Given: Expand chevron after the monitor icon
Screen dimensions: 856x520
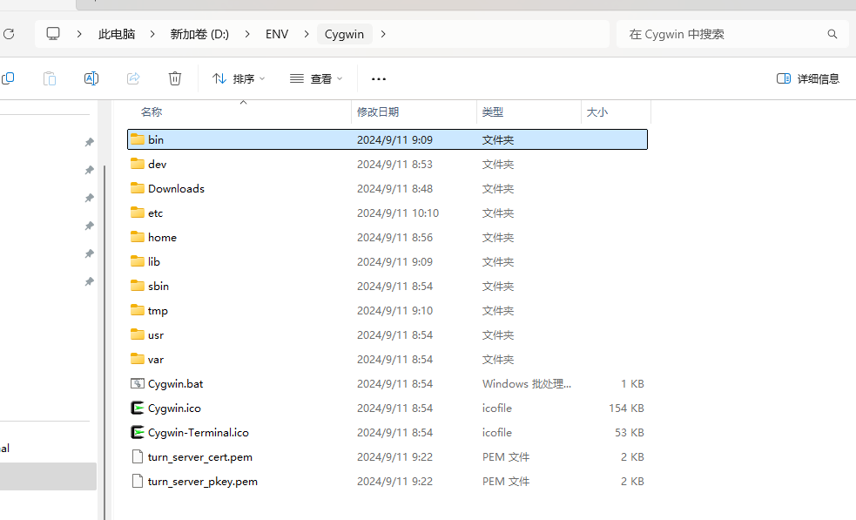Looking at the screenshot, I should click(x=80, y=34).
